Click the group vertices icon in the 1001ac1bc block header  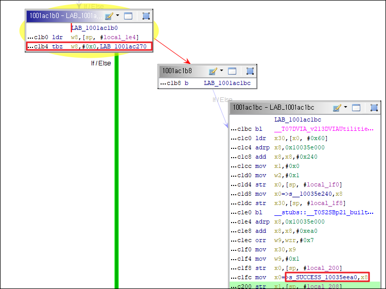pos(374,108)
